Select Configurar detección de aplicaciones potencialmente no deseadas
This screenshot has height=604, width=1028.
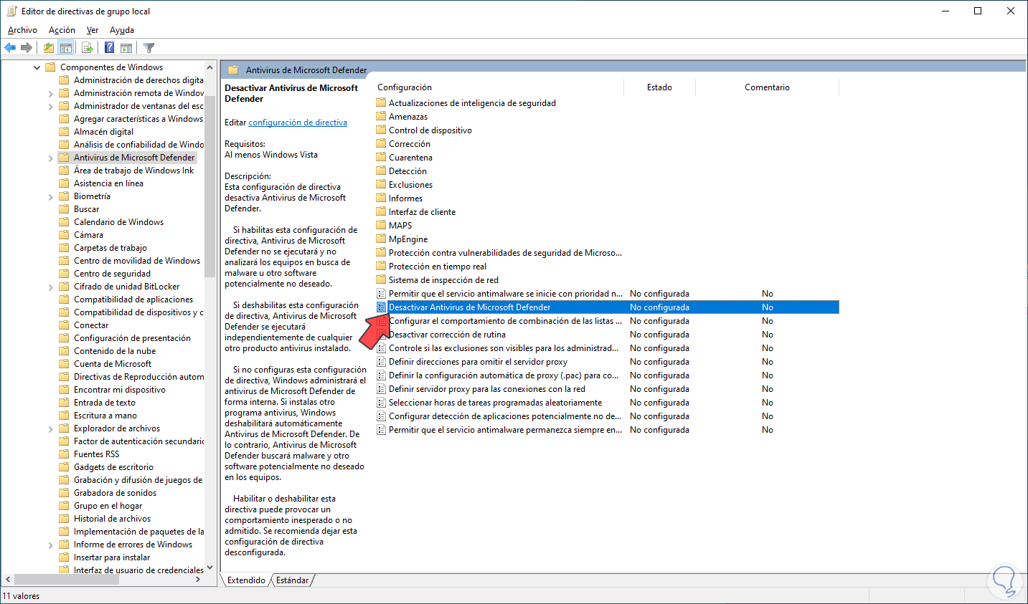click(505, 416)
